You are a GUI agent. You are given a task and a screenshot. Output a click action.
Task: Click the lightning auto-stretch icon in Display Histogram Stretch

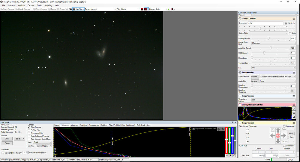click(x=294, y=108)
